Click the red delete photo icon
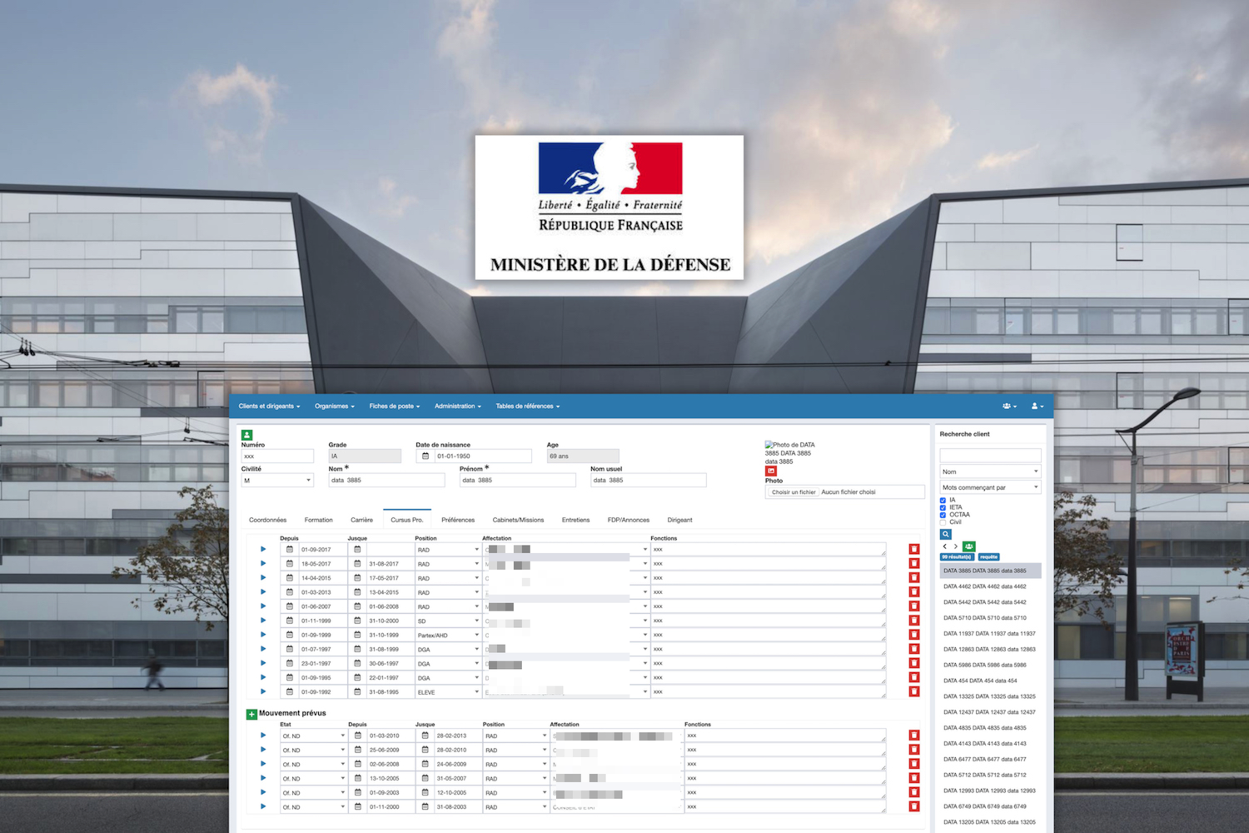The height and width of the screenshot is (833, 1249). pyautogui.click(x=769, y=471)
